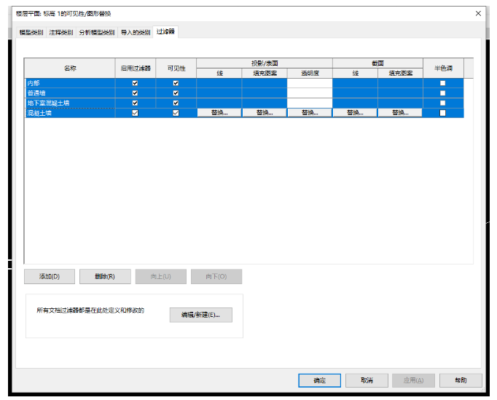The image size is (497, 400).
Task: Confirm with the 确定 button
Action: [319, 380]
